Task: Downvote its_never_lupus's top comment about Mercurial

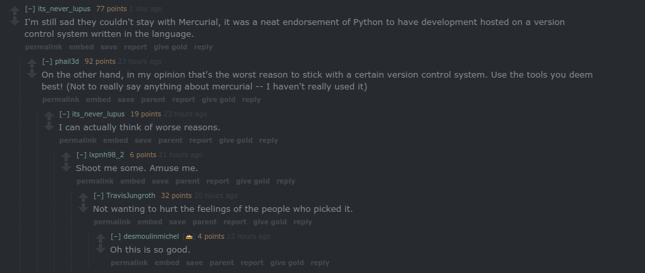Action: tap(14, 21)
